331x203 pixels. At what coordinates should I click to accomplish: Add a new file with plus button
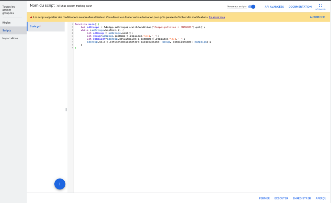click(x=60, y=184)
